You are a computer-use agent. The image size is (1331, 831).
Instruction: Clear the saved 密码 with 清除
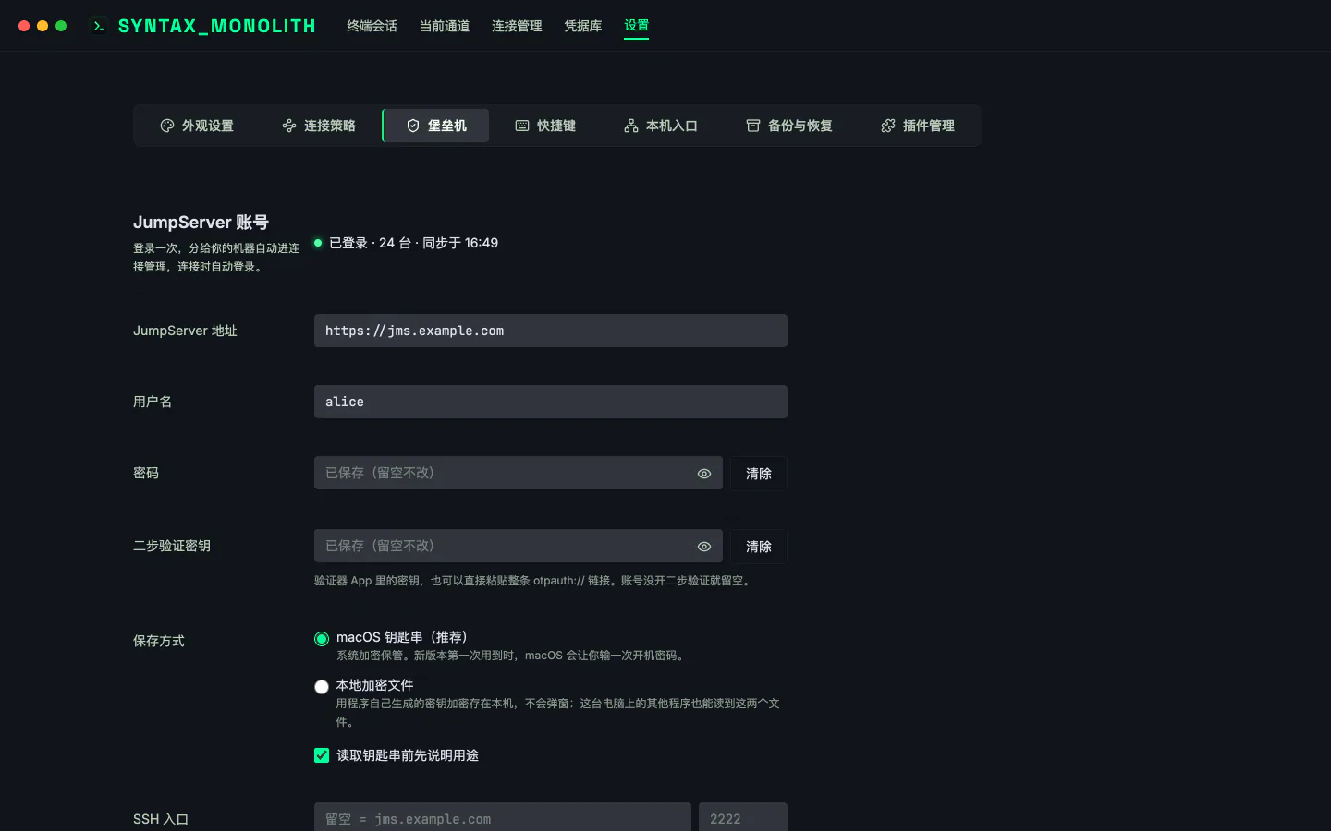pos(759,474)
